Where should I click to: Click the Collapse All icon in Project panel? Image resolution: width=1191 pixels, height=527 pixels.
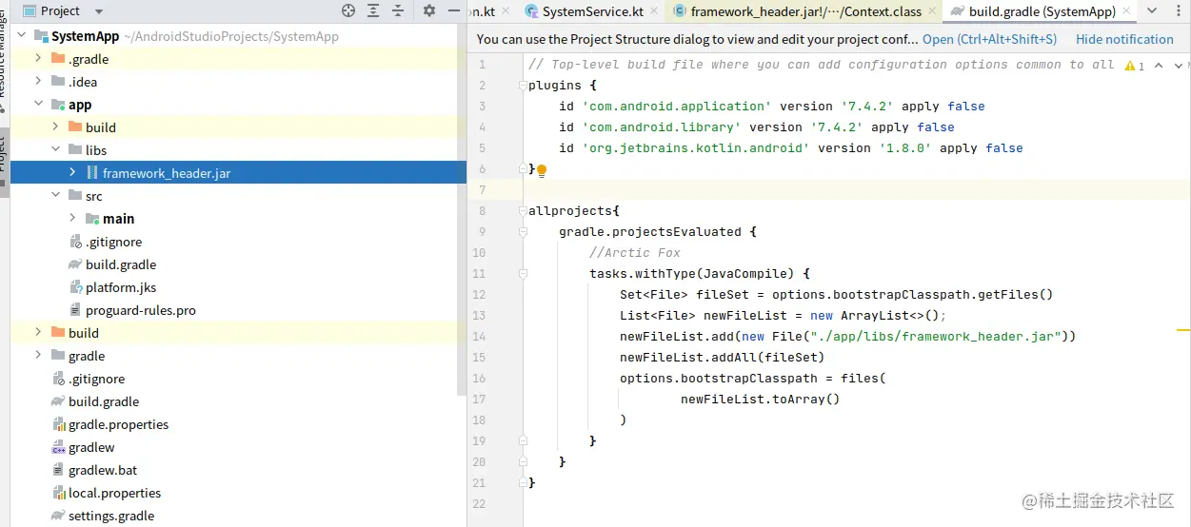click(x=398, y=10)
